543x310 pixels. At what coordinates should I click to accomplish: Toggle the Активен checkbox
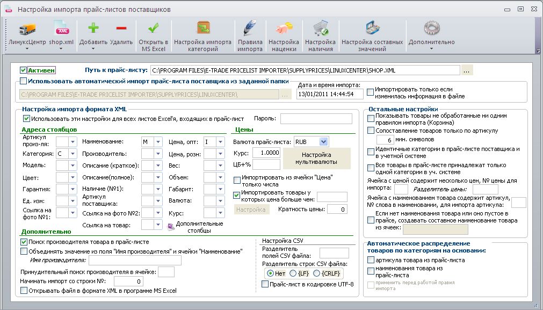(23, 70)
